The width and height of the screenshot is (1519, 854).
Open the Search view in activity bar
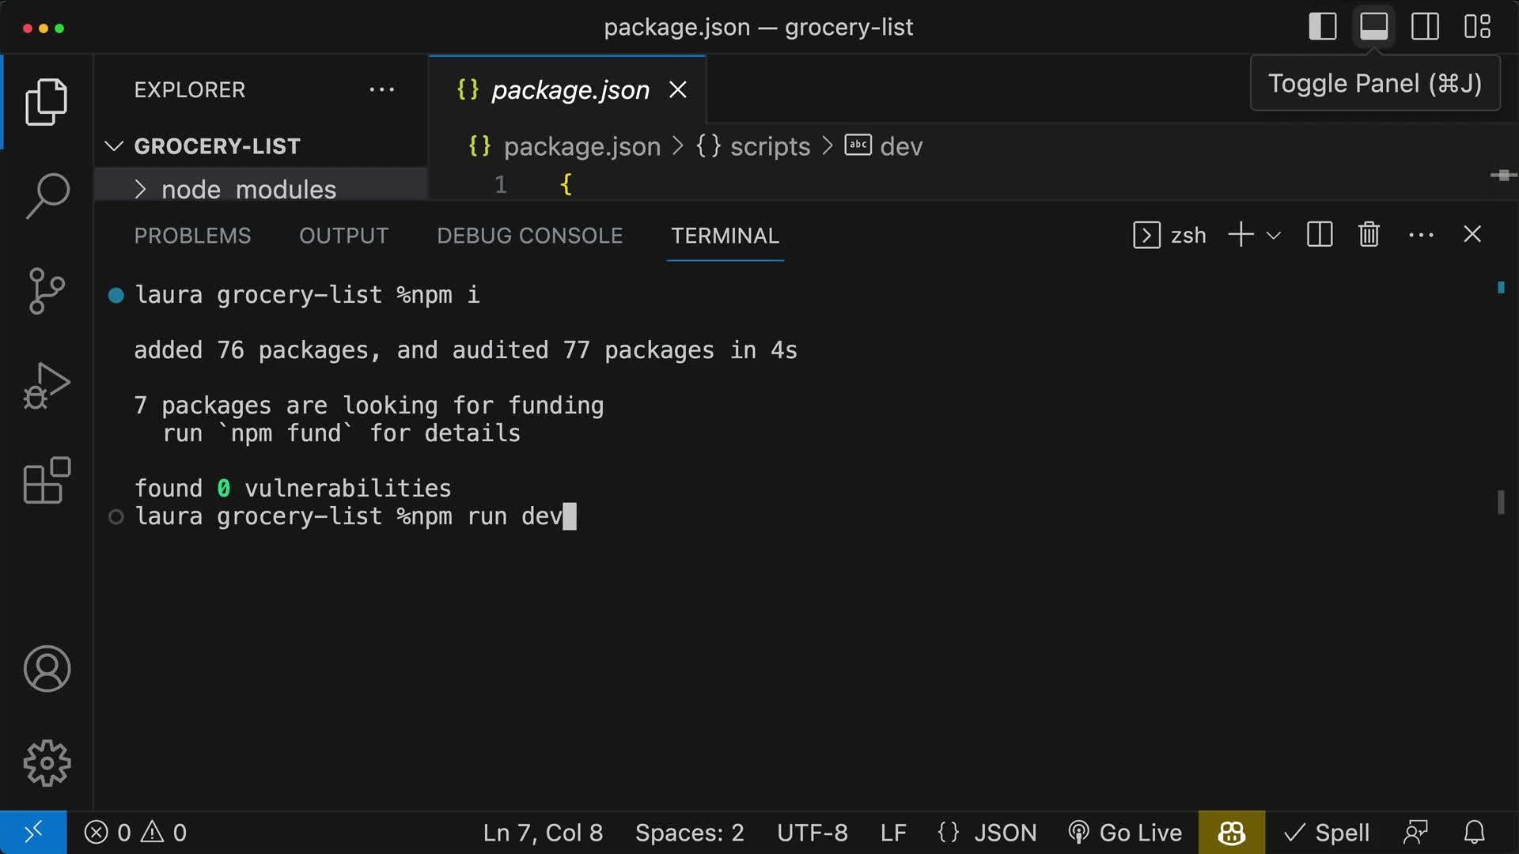pyautogui.click(x=47, y=195)
